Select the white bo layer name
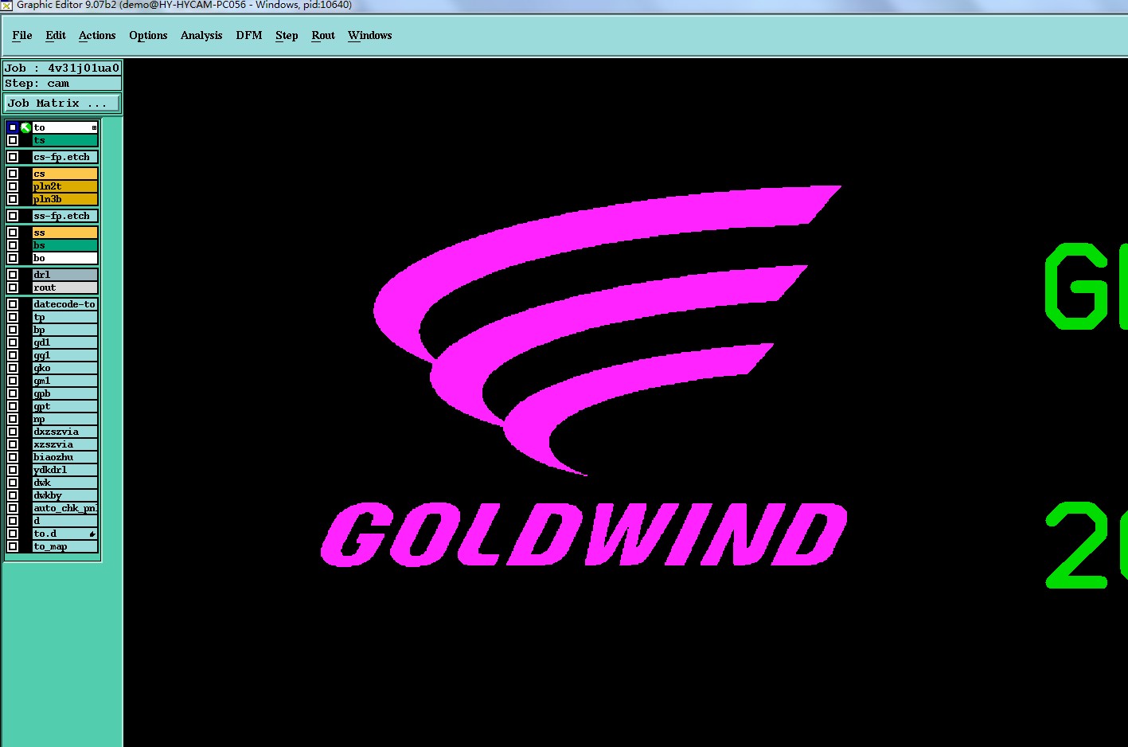Viewport: 1128px width, 747px height. [x=65, y=258]
